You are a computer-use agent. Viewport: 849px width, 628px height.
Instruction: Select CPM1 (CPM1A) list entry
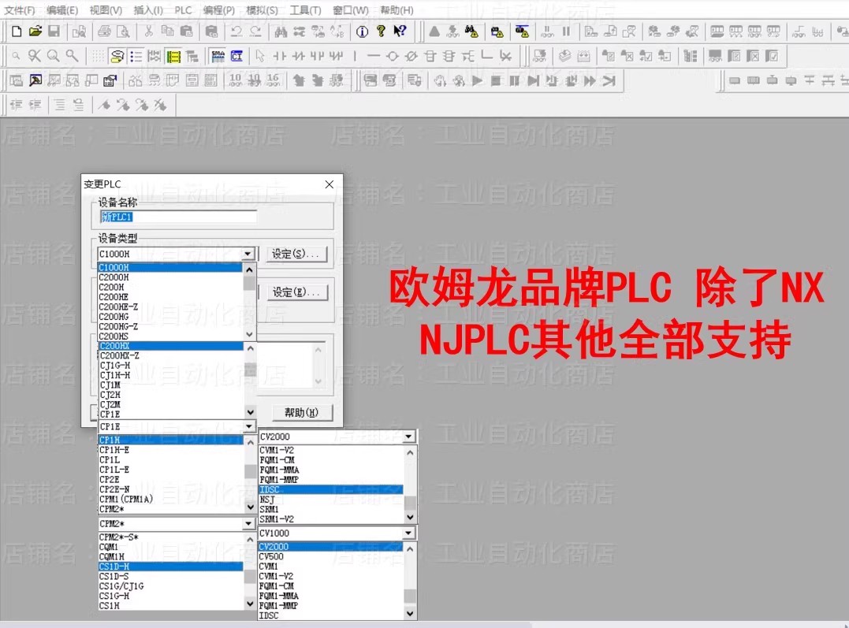click(x=170, y=499)
